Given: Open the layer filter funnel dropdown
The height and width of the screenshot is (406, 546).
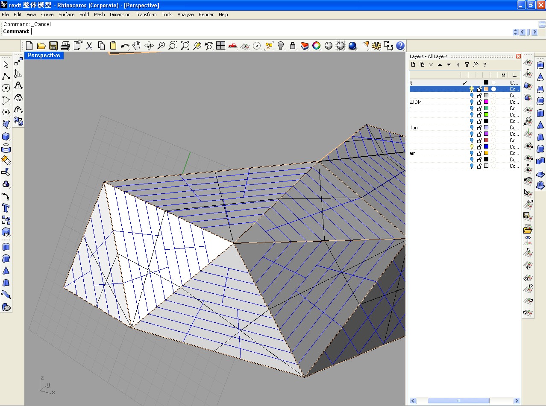Looking at the screenshot, I should (x=467, y=65).
